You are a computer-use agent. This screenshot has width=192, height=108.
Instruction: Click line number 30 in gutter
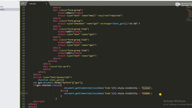coord(23,29)
